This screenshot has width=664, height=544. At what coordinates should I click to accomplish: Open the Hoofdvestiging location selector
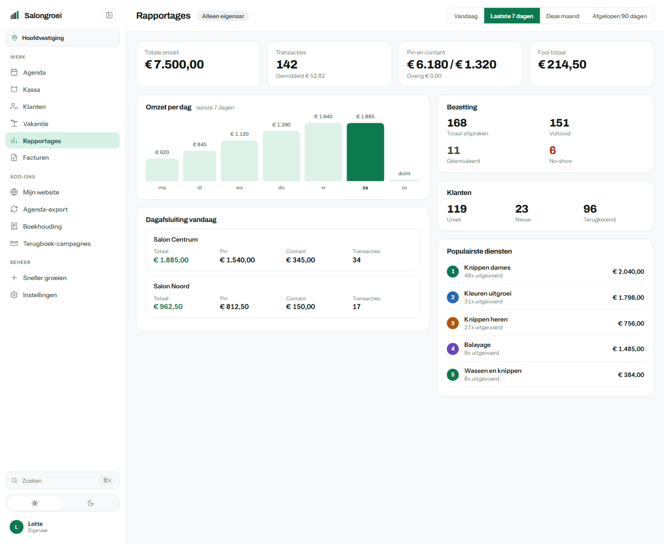point(63,38)
